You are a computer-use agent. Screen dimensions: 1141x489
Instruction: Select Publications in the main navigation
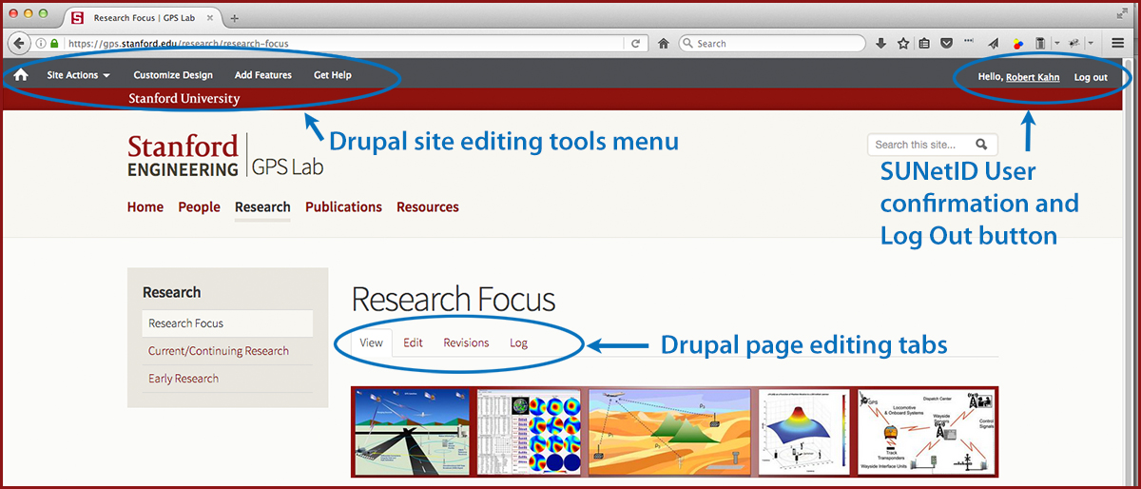343,206
